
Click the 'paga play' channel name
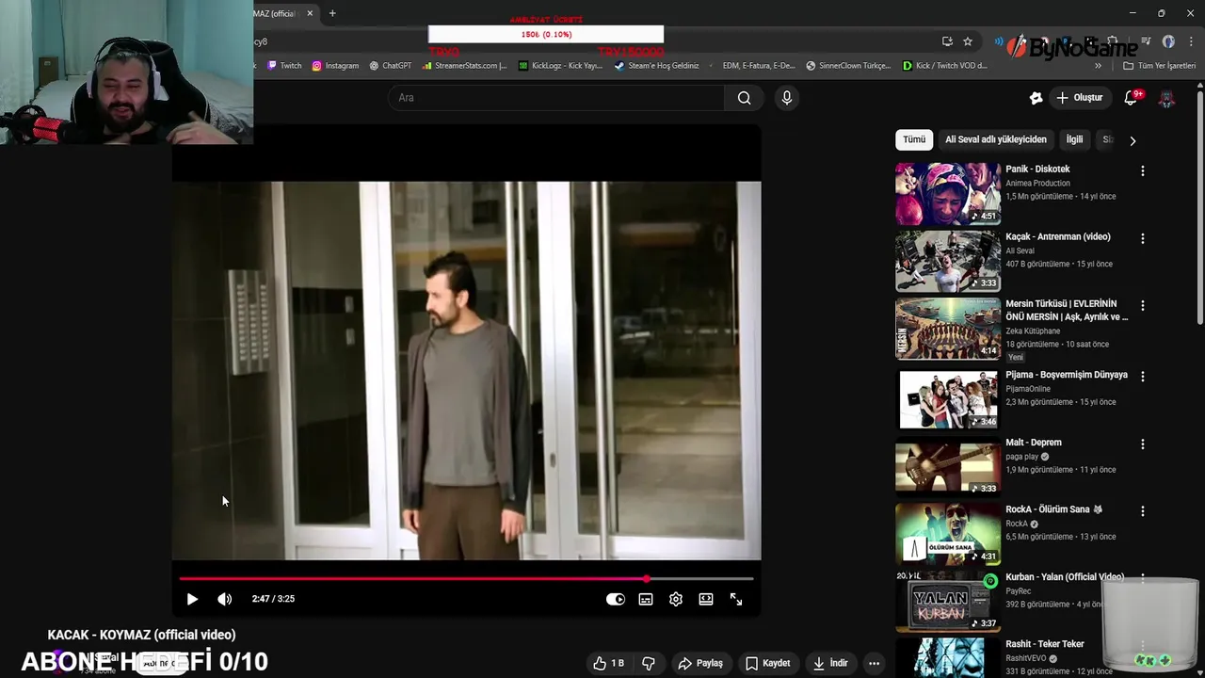(x=1022, y=457)
